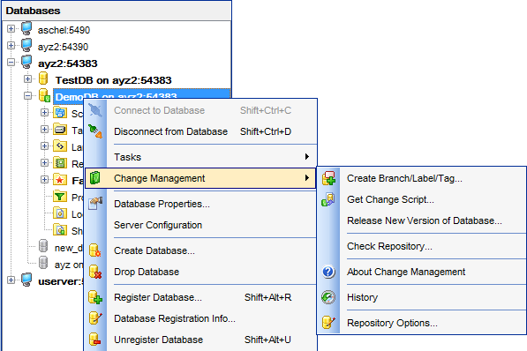The width and height of the screenshot is (527, 351).
Task: Choose Create Database menu entry
Action: coord(200,250)
